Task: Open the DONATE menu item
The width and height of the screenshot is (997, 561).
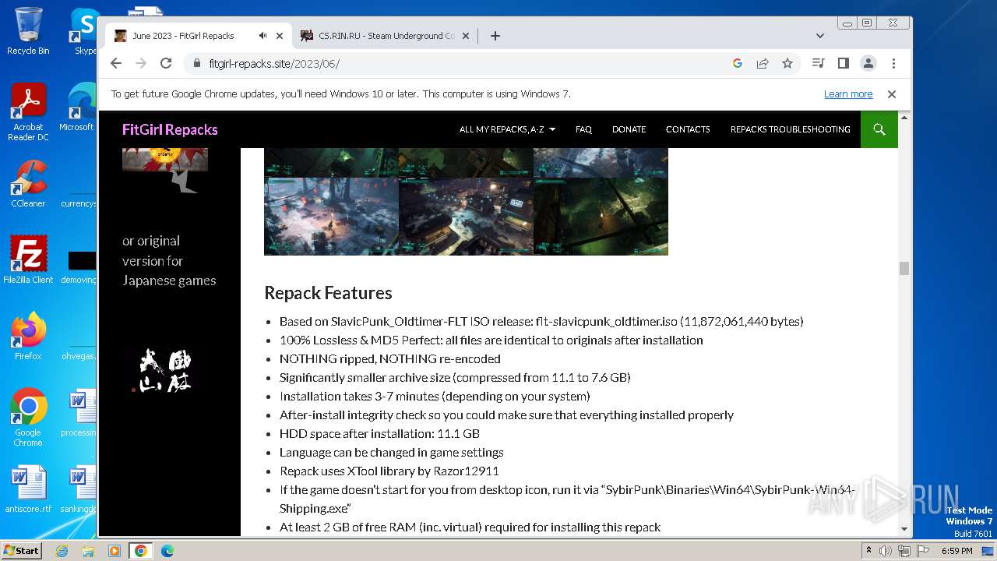Action: click(x=629, y=129)
